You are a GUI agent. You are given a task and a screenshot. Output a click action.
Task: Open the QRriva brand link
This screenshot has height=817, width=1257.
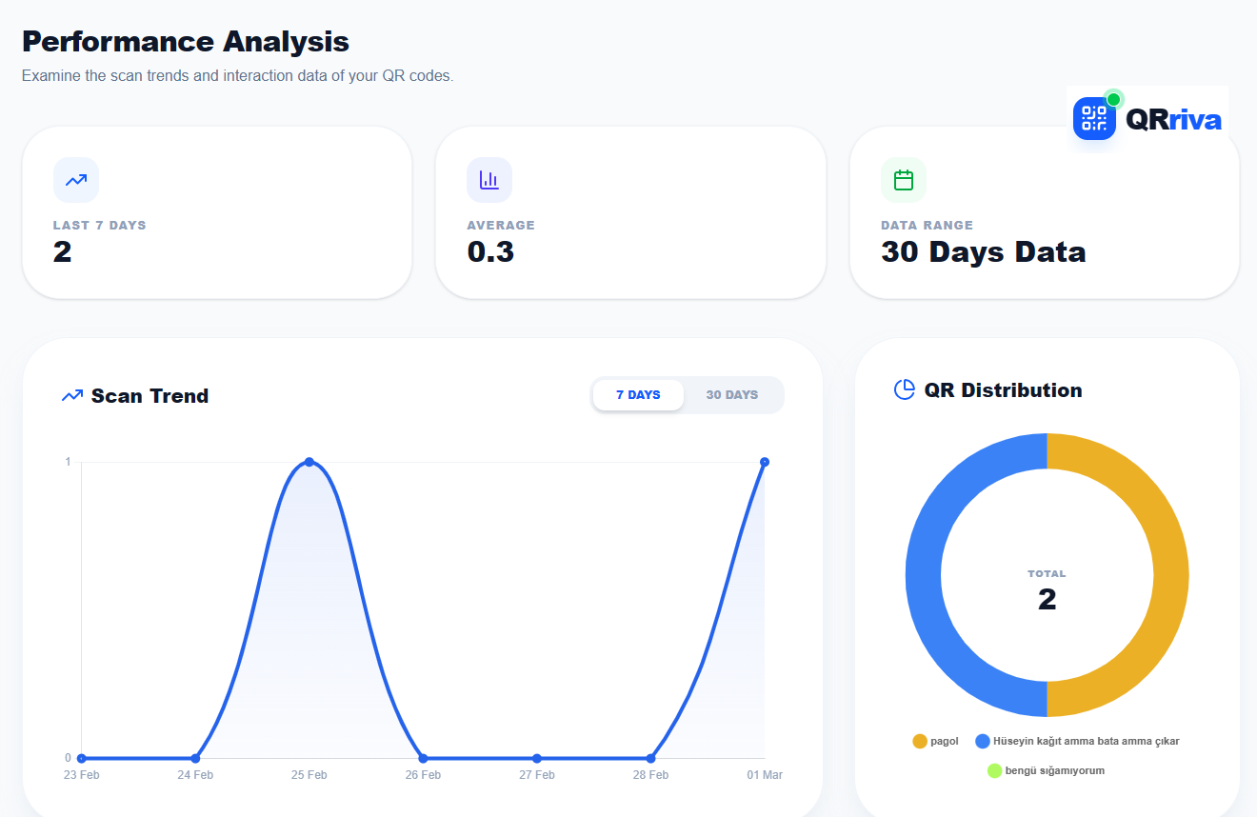click(1174, 119)
